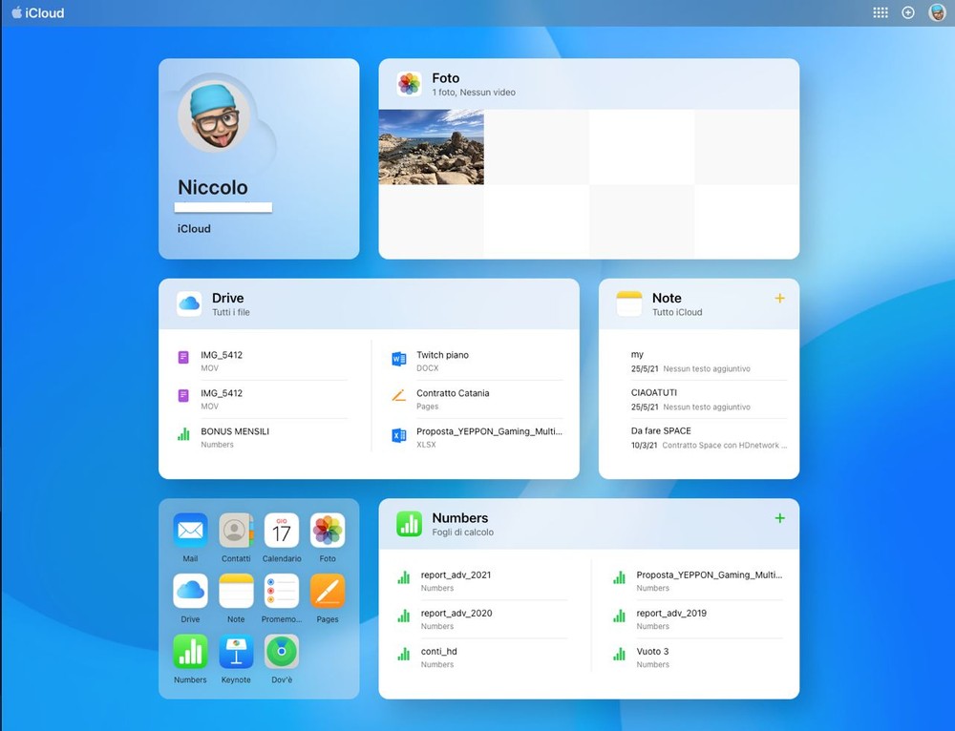The image size is (955, 731).
Task: Open the Foto widget header
Action: click(445, 84)
